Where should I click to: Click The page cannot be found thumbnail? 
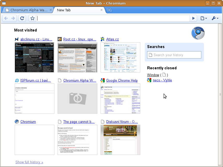pos(77,140)
